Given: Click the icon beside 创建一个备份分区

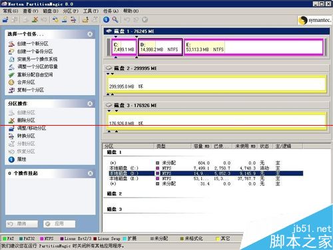Looking at the screenshot, I should click(11, 51).
